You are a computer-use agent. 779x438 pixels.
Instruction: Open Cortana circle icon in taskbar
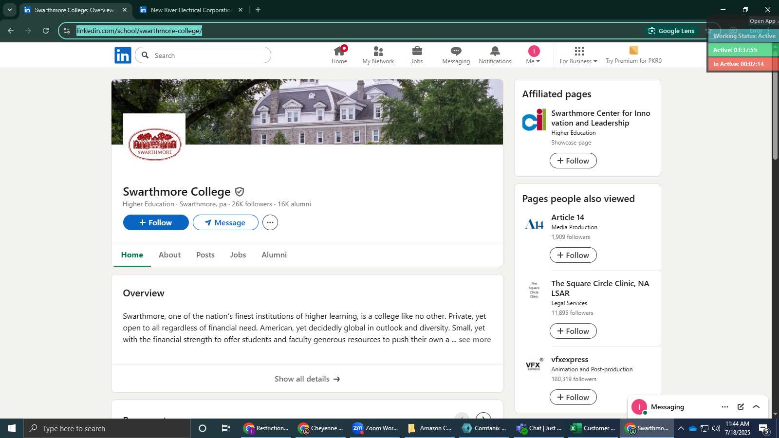pyautogui.click(x=203, y=428)
